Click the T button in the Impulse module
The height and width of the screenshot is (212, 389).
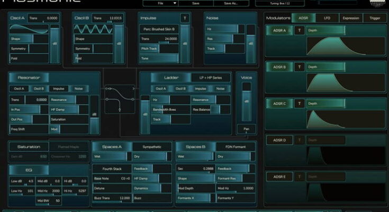[184, 18]
